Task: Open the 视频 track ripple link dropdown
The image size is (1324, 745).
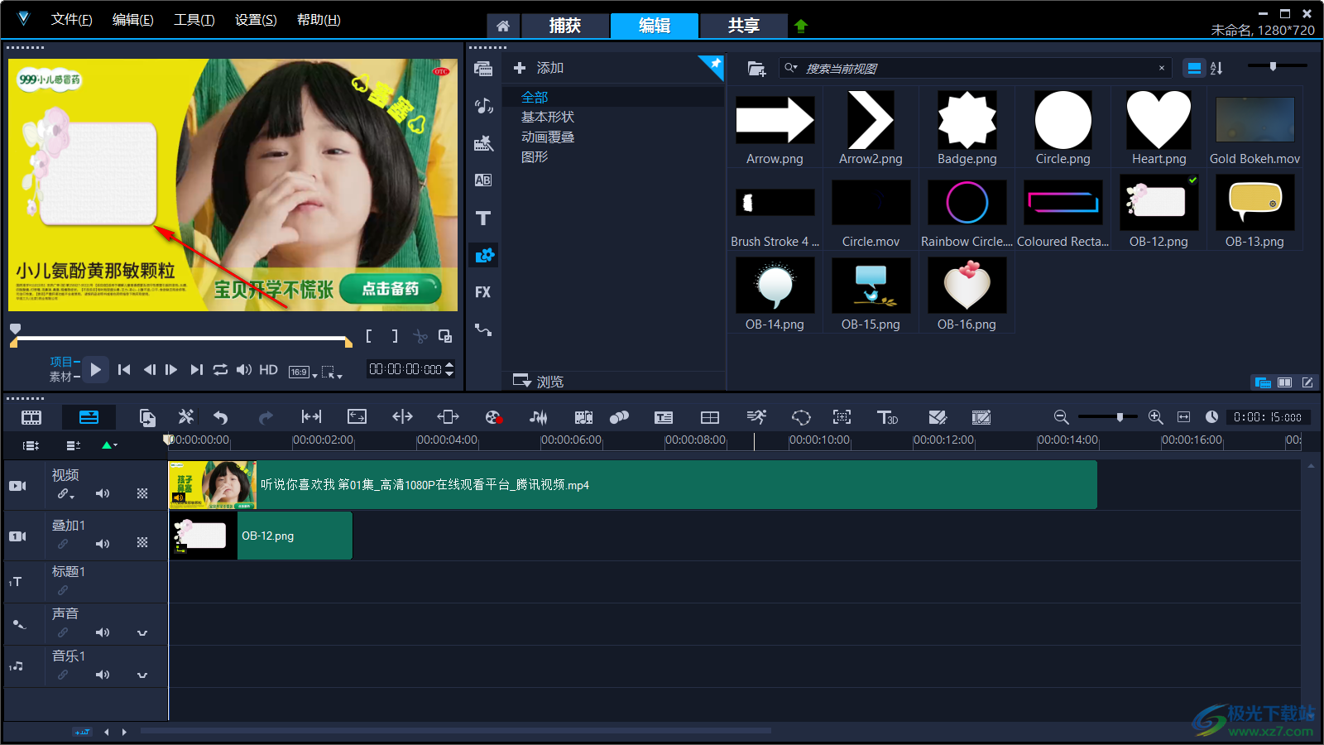Action: point(66,494)
